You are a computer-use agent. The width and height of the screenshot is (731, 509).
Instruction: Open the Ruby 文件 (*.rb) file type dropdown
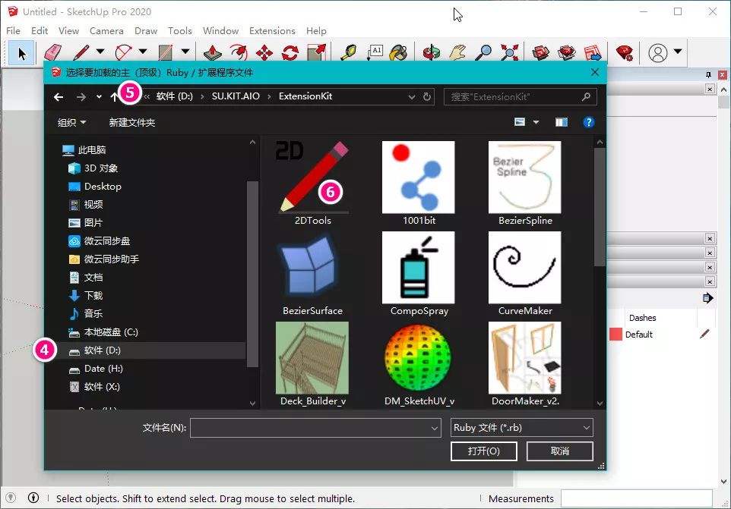click(522, 428)
